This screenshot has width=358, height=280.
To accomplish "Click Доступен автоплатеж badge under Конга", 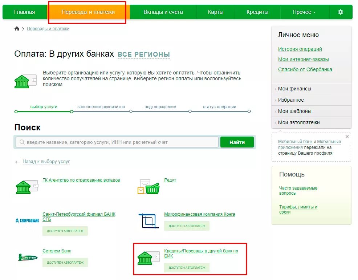I will click(x=187, y=226).
